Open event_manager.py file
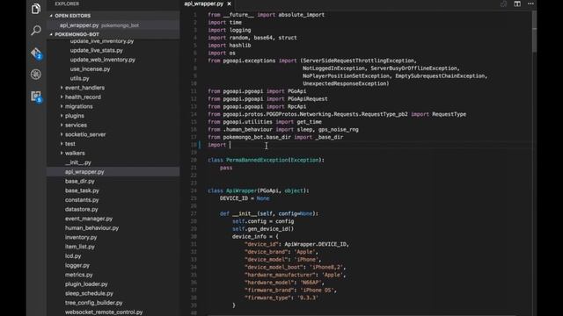This screenshot has height=316, width=563. 89,219
